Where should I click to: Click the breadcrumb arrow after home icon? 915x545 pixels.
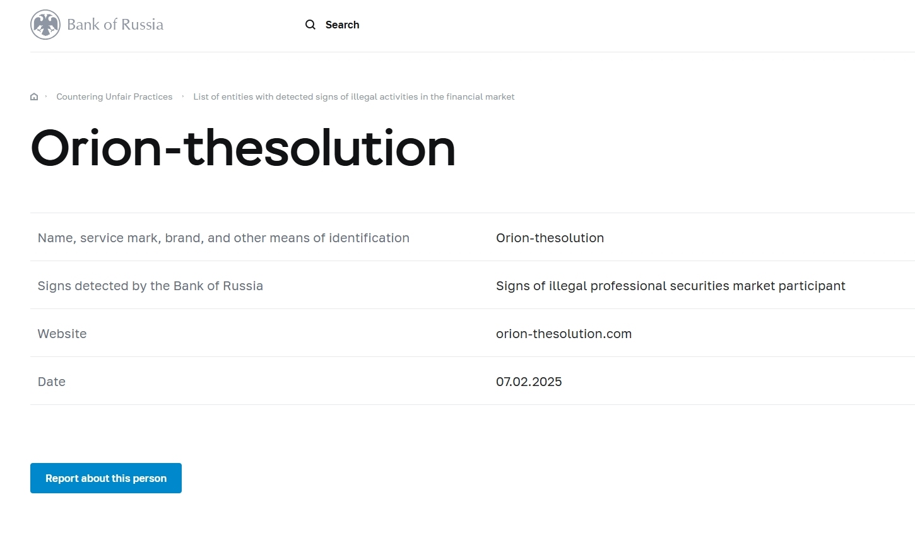46,97
